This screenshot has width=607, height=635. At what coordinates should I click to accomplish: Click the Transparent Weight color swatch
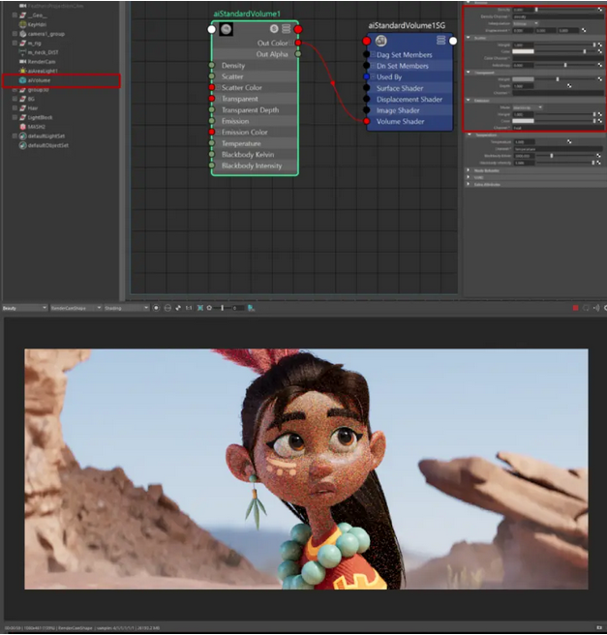point(523,79)
